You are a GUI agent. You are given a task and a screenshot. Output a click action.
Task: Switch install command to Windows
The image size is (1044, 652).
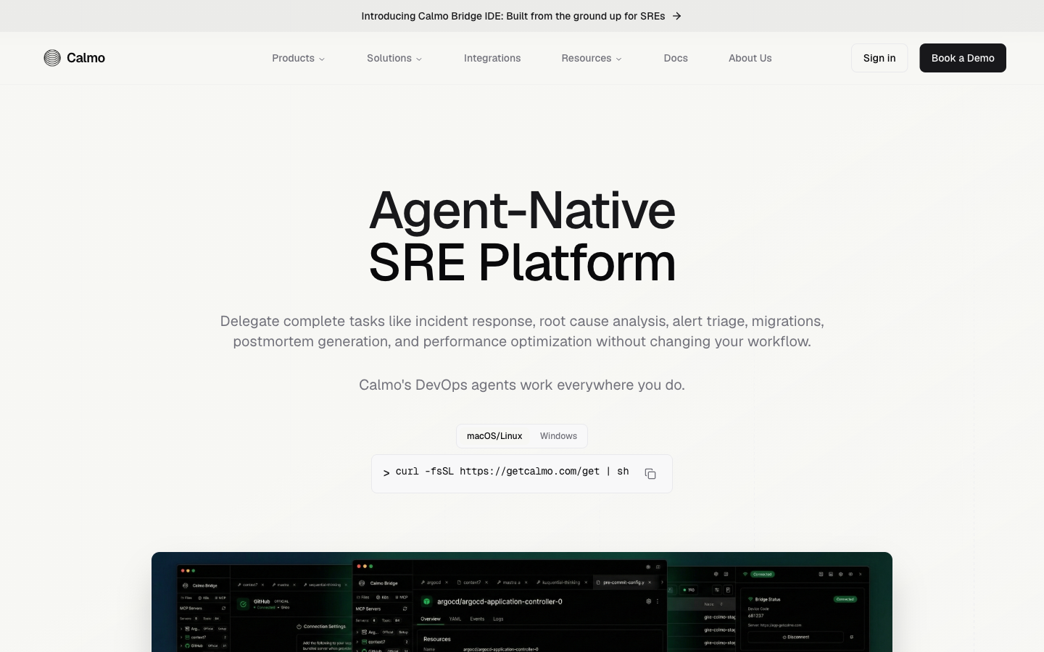558,436
